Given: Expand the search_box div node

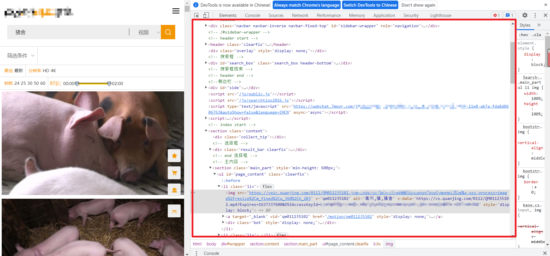Looking at the screenshot, I should (x=206, y=63).
